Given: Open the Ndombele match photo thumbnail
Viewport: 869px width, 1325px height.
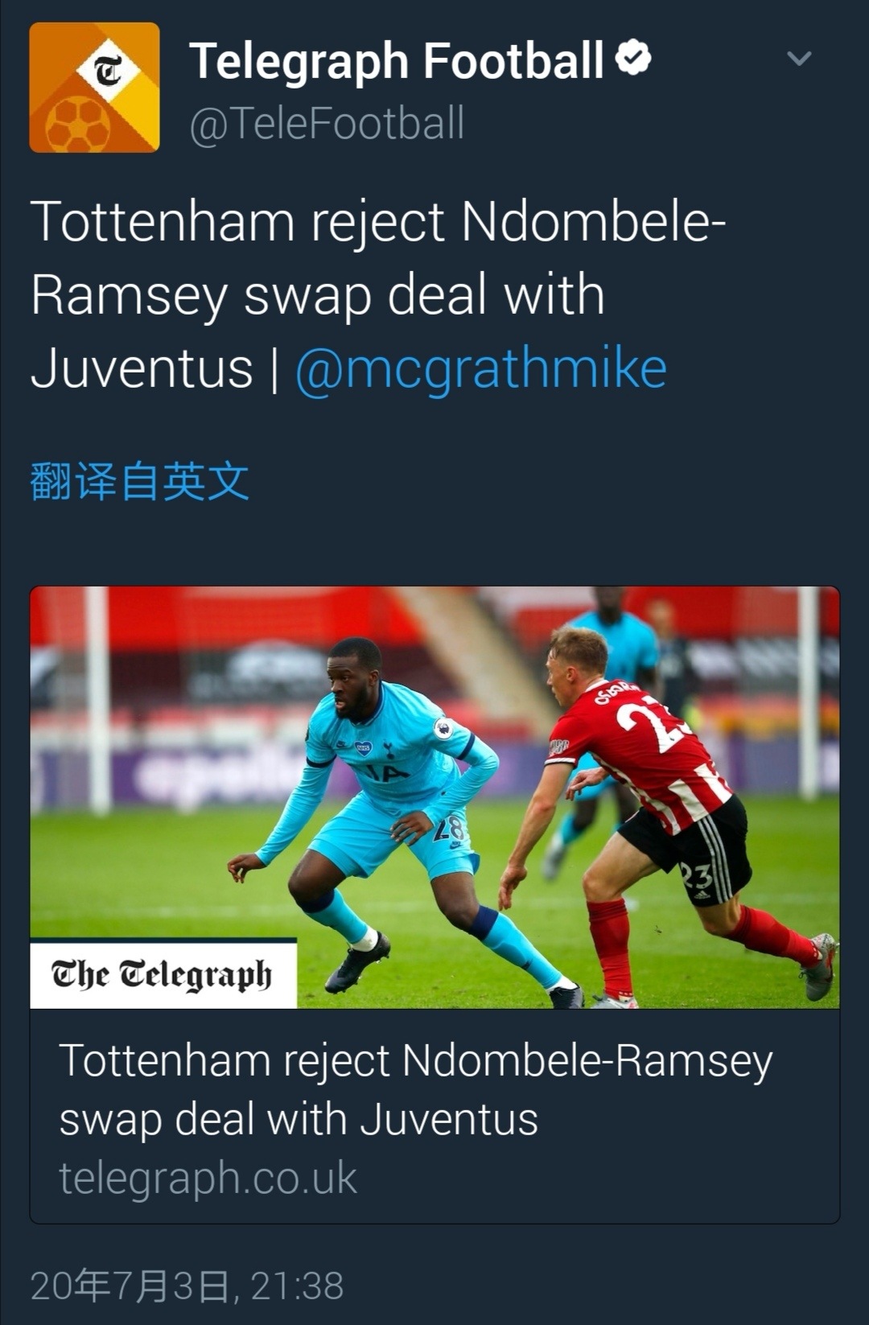Looking at the screenshot, I should 434,796.
